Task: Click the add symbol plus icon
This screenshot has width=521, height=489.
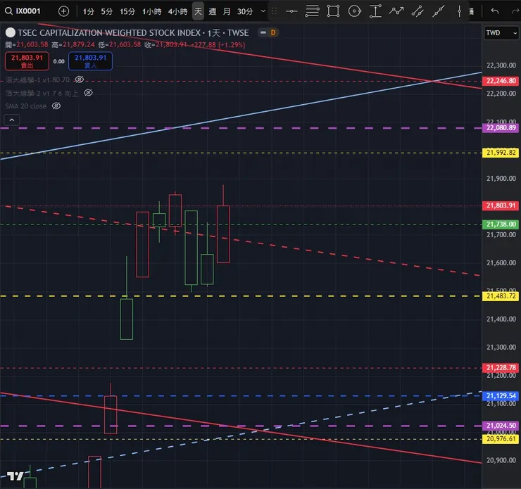Action: point(63,11)
